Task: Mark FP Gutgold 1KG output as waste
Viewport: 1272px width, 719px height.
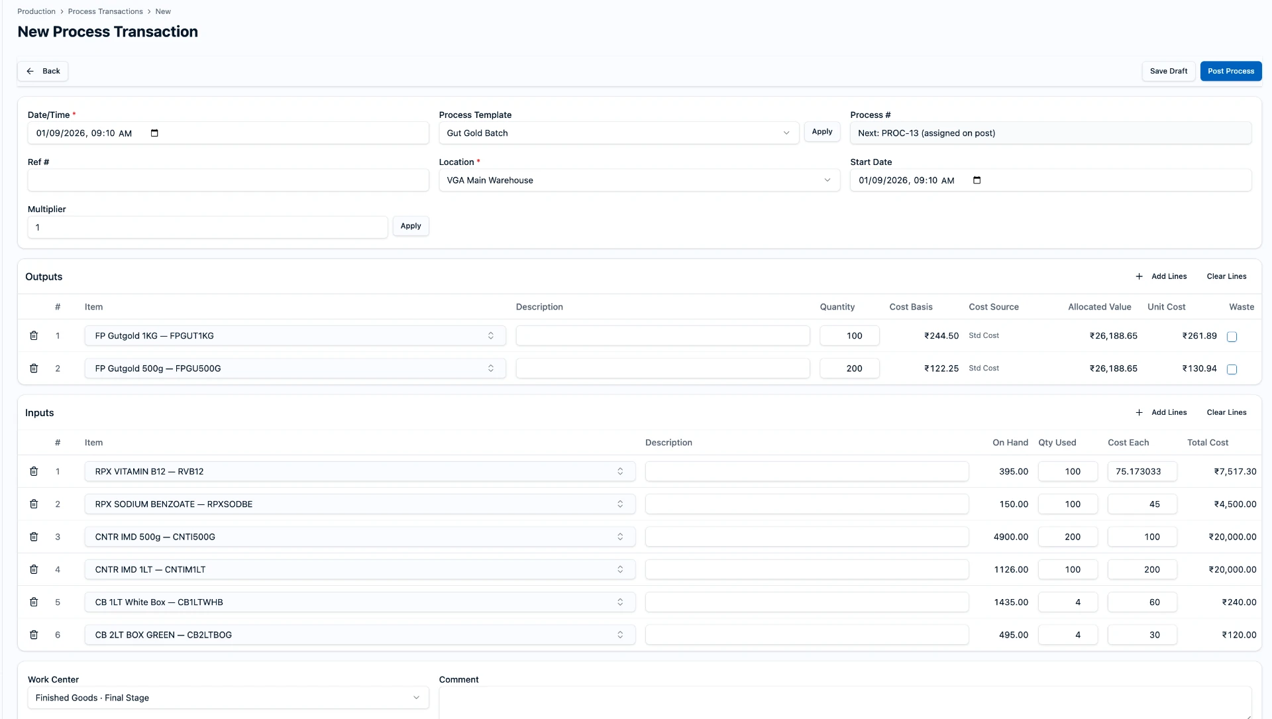Action: click(x=1232, y=337)
